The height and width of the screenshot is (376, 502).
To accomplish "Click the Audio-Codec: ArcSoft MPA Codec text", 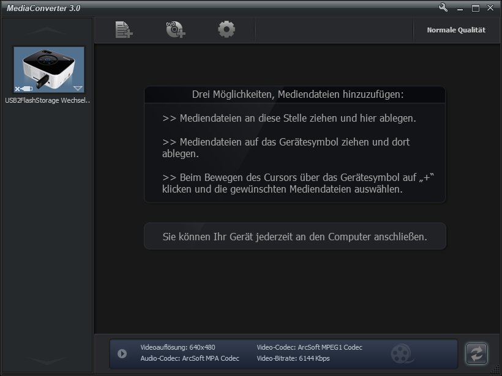I will pyautogui.click(x=190, y=358).
